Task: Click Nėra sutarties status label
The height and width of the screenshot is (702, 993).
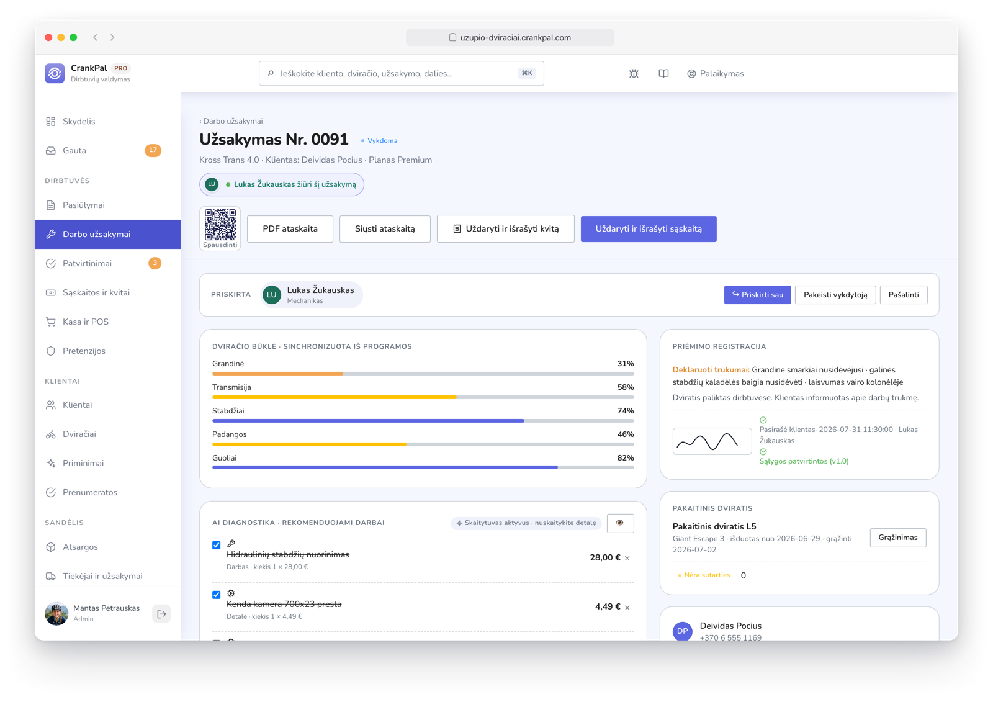Action: (704, 575)
